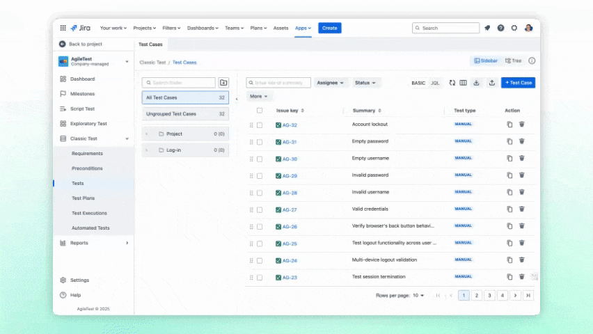Click the + Test Case button
The image size is (593, 334).
[518, 83]
